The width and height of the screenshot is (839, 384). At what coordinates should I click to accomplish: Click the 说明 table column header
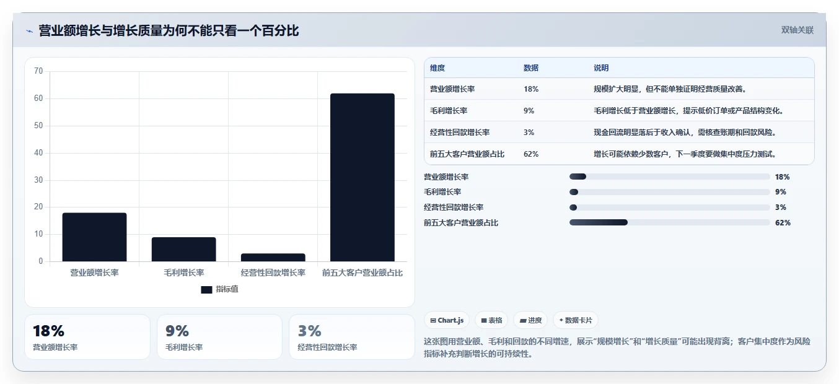(601, 68)
